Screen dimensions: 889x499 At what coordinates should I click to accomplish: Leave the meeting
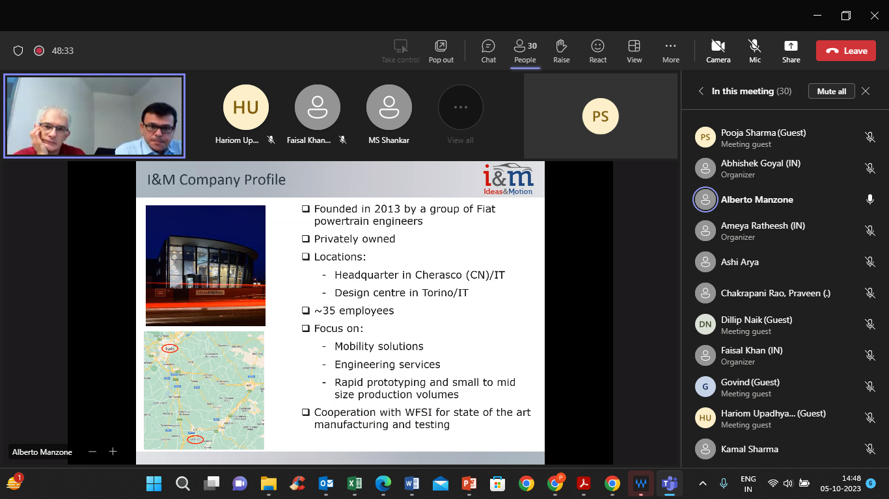[x=845, y=50]
